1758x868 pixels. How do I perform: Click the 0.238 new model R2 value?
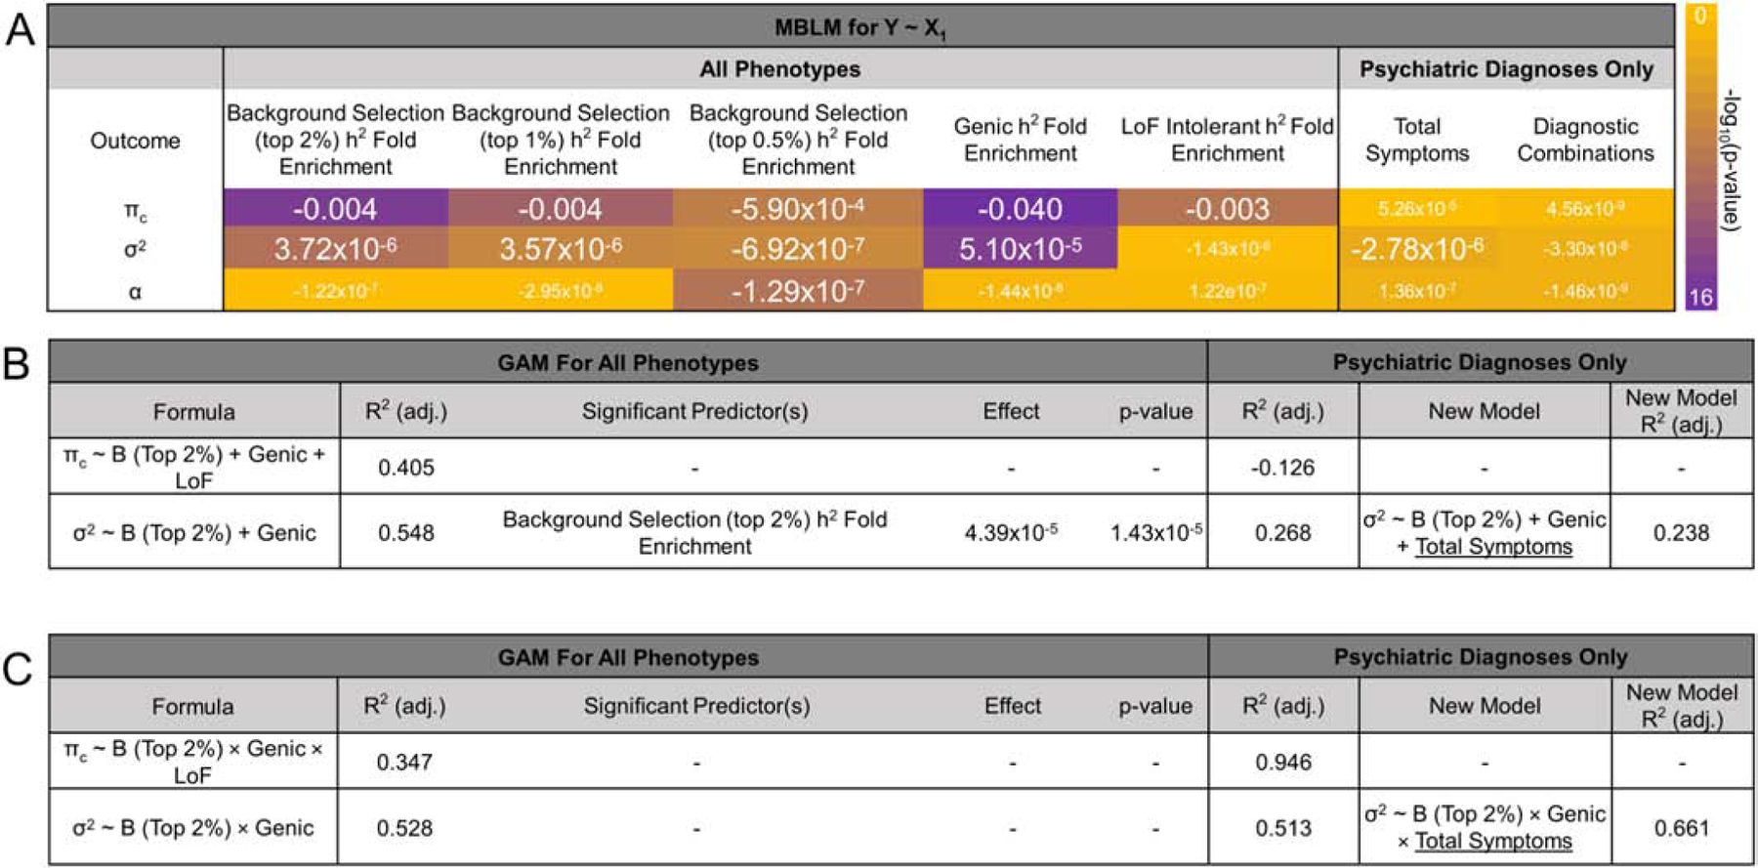pos(1681,532)
